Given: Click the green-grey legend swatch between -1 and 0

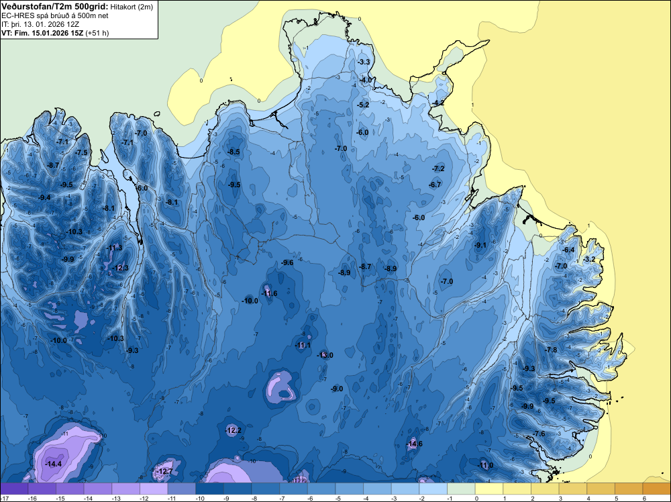Looking at the screenshot, I should (x=462, y=489).
